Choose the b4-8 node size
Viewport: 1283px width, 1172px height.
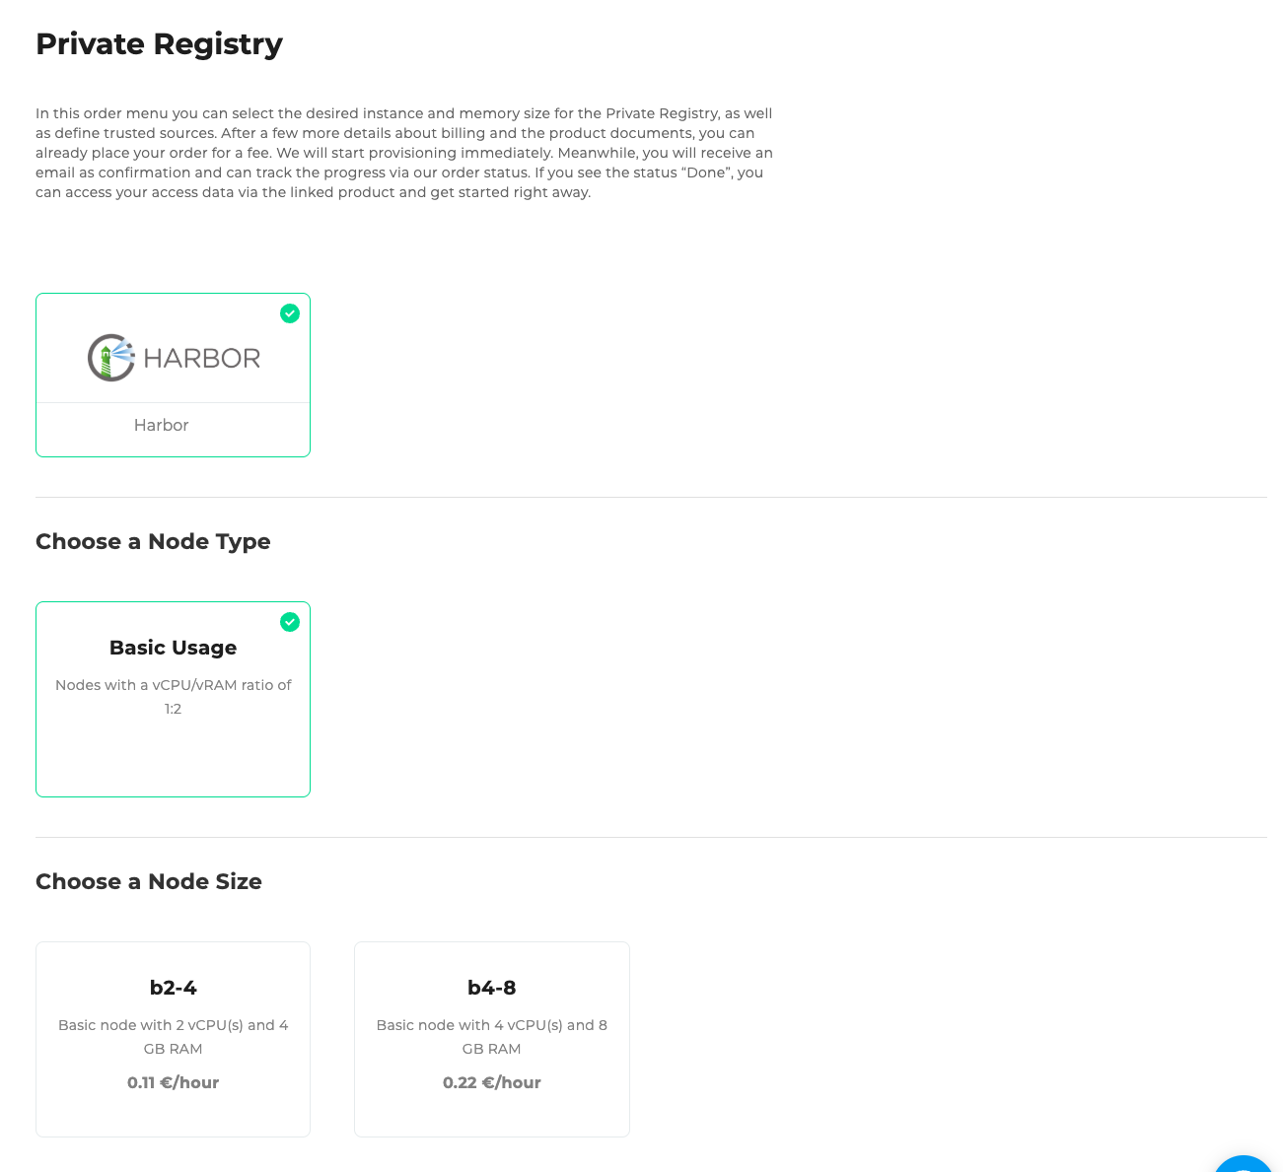click(x=491, y=1039)
